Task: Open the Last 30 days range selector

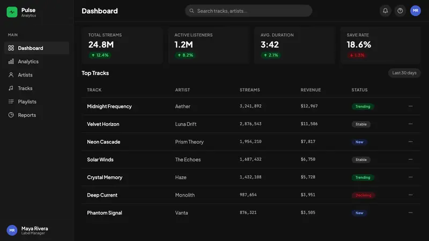Action: pos(404,73)
